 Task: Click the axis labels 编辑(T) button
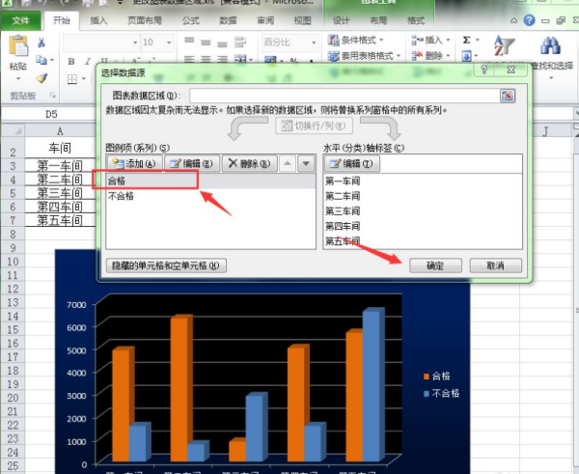(x=352, y=163)
